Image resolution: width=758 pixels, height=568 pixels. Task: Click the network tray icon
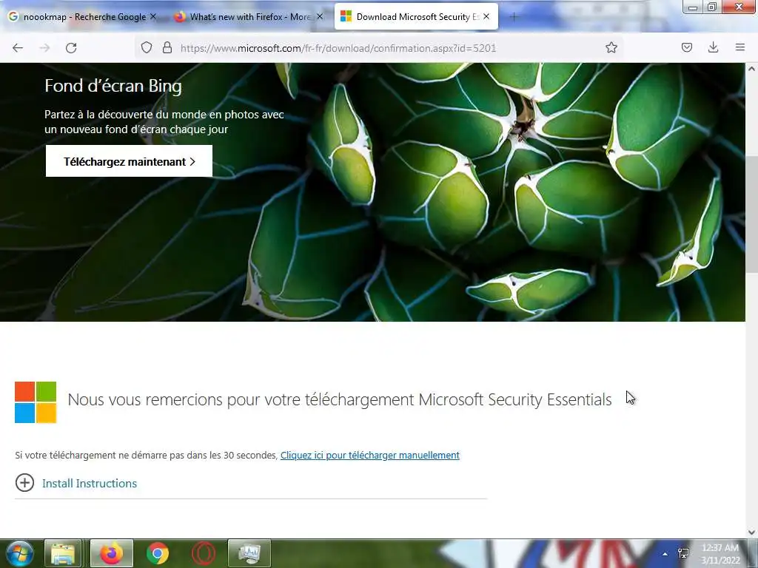tap(683, 553)
